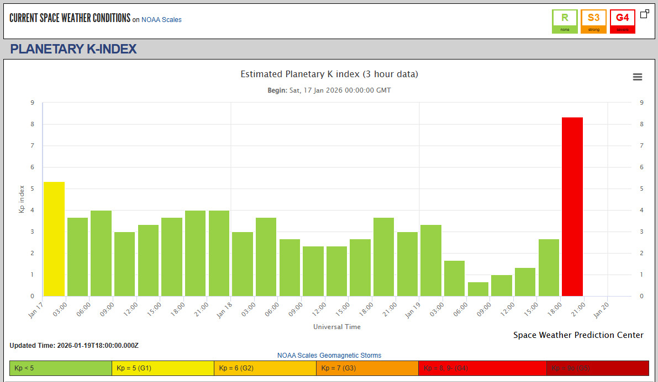Click the Space Weather Prediction Center label
Screen dimensions: 658x382
(x=578, y=335)
